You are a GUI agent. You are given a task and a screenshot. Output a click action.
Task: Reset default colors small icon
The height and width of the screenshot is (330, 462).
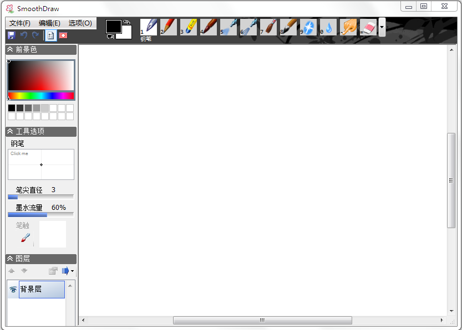pyautogui.click(x=110, y=37)
